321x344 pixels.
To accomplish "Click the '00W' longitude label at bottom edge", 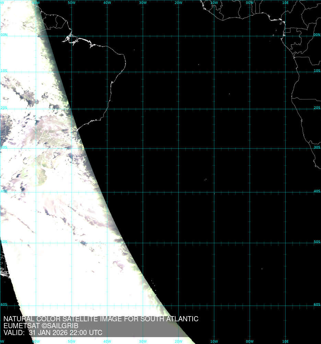I will click(x=250, y=342).
